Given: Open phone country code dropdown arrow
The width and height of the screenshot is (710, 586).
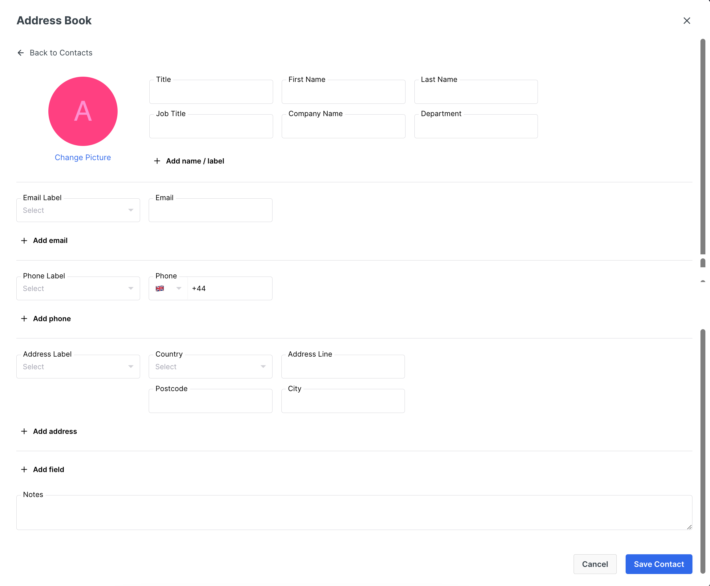Looking at the screenshot, I should (x=179, y=289).
